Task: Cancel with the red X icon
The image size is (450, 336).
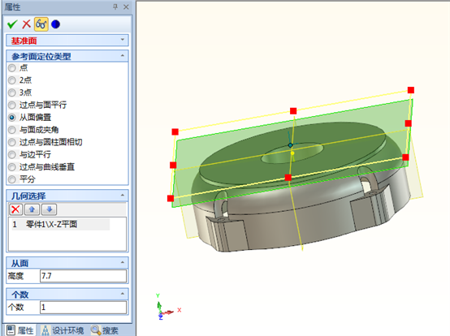Action: [x=27, y=24]
